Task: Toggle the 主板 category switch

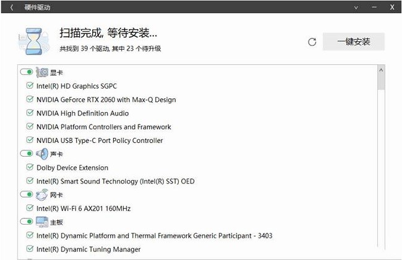Action: click(x=27, y=222)
